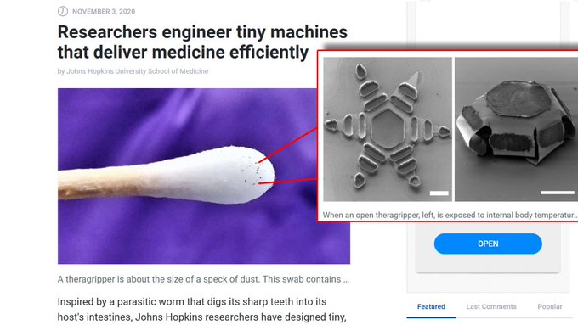Switch to the Popular tab
This screenshot has width=578, height=325.
(550, 306)
